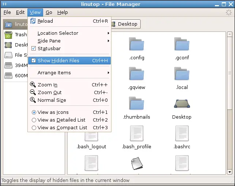Click the Trash icon in side pane
This screenshot has width=235, height=186.
click(8, 35)
